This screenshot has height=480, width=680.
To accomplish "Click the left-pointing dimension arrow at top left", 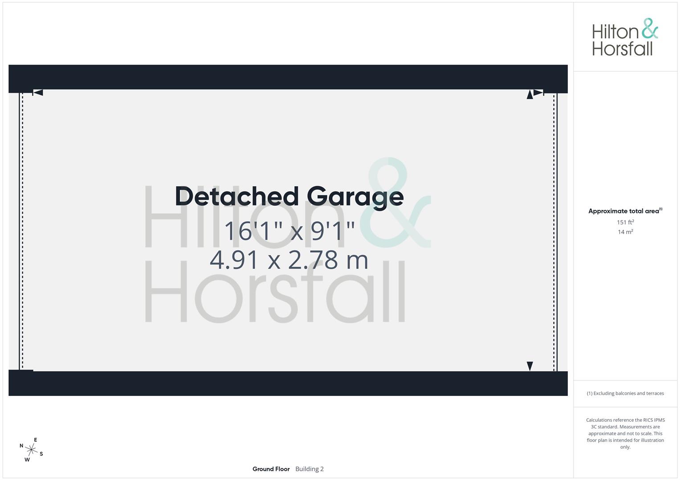I will click(38, 92).
